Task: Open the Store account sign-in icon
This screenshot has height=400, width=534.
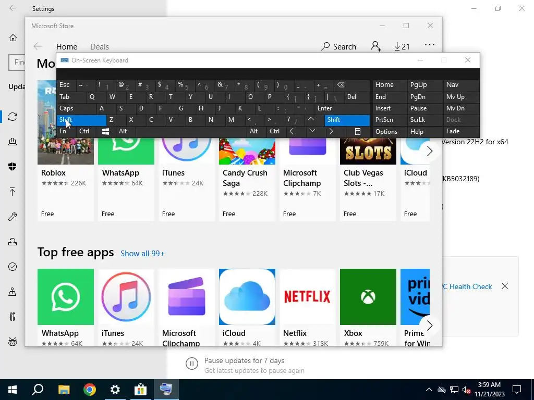Action: point(375,46)
